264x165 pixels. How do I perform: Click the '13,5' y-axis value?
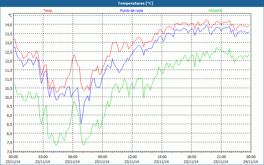(9, 34)
